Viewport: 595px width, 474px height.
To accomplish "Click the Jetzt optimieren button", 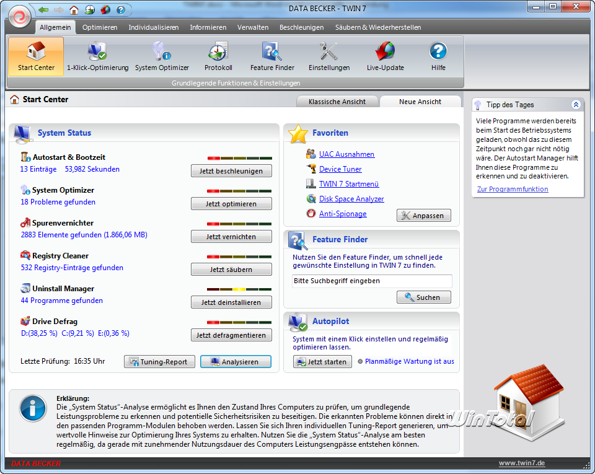I will (x=231, y=204).
